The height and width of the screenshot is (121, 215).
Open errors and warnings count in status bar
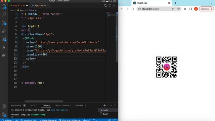point(90,120)
